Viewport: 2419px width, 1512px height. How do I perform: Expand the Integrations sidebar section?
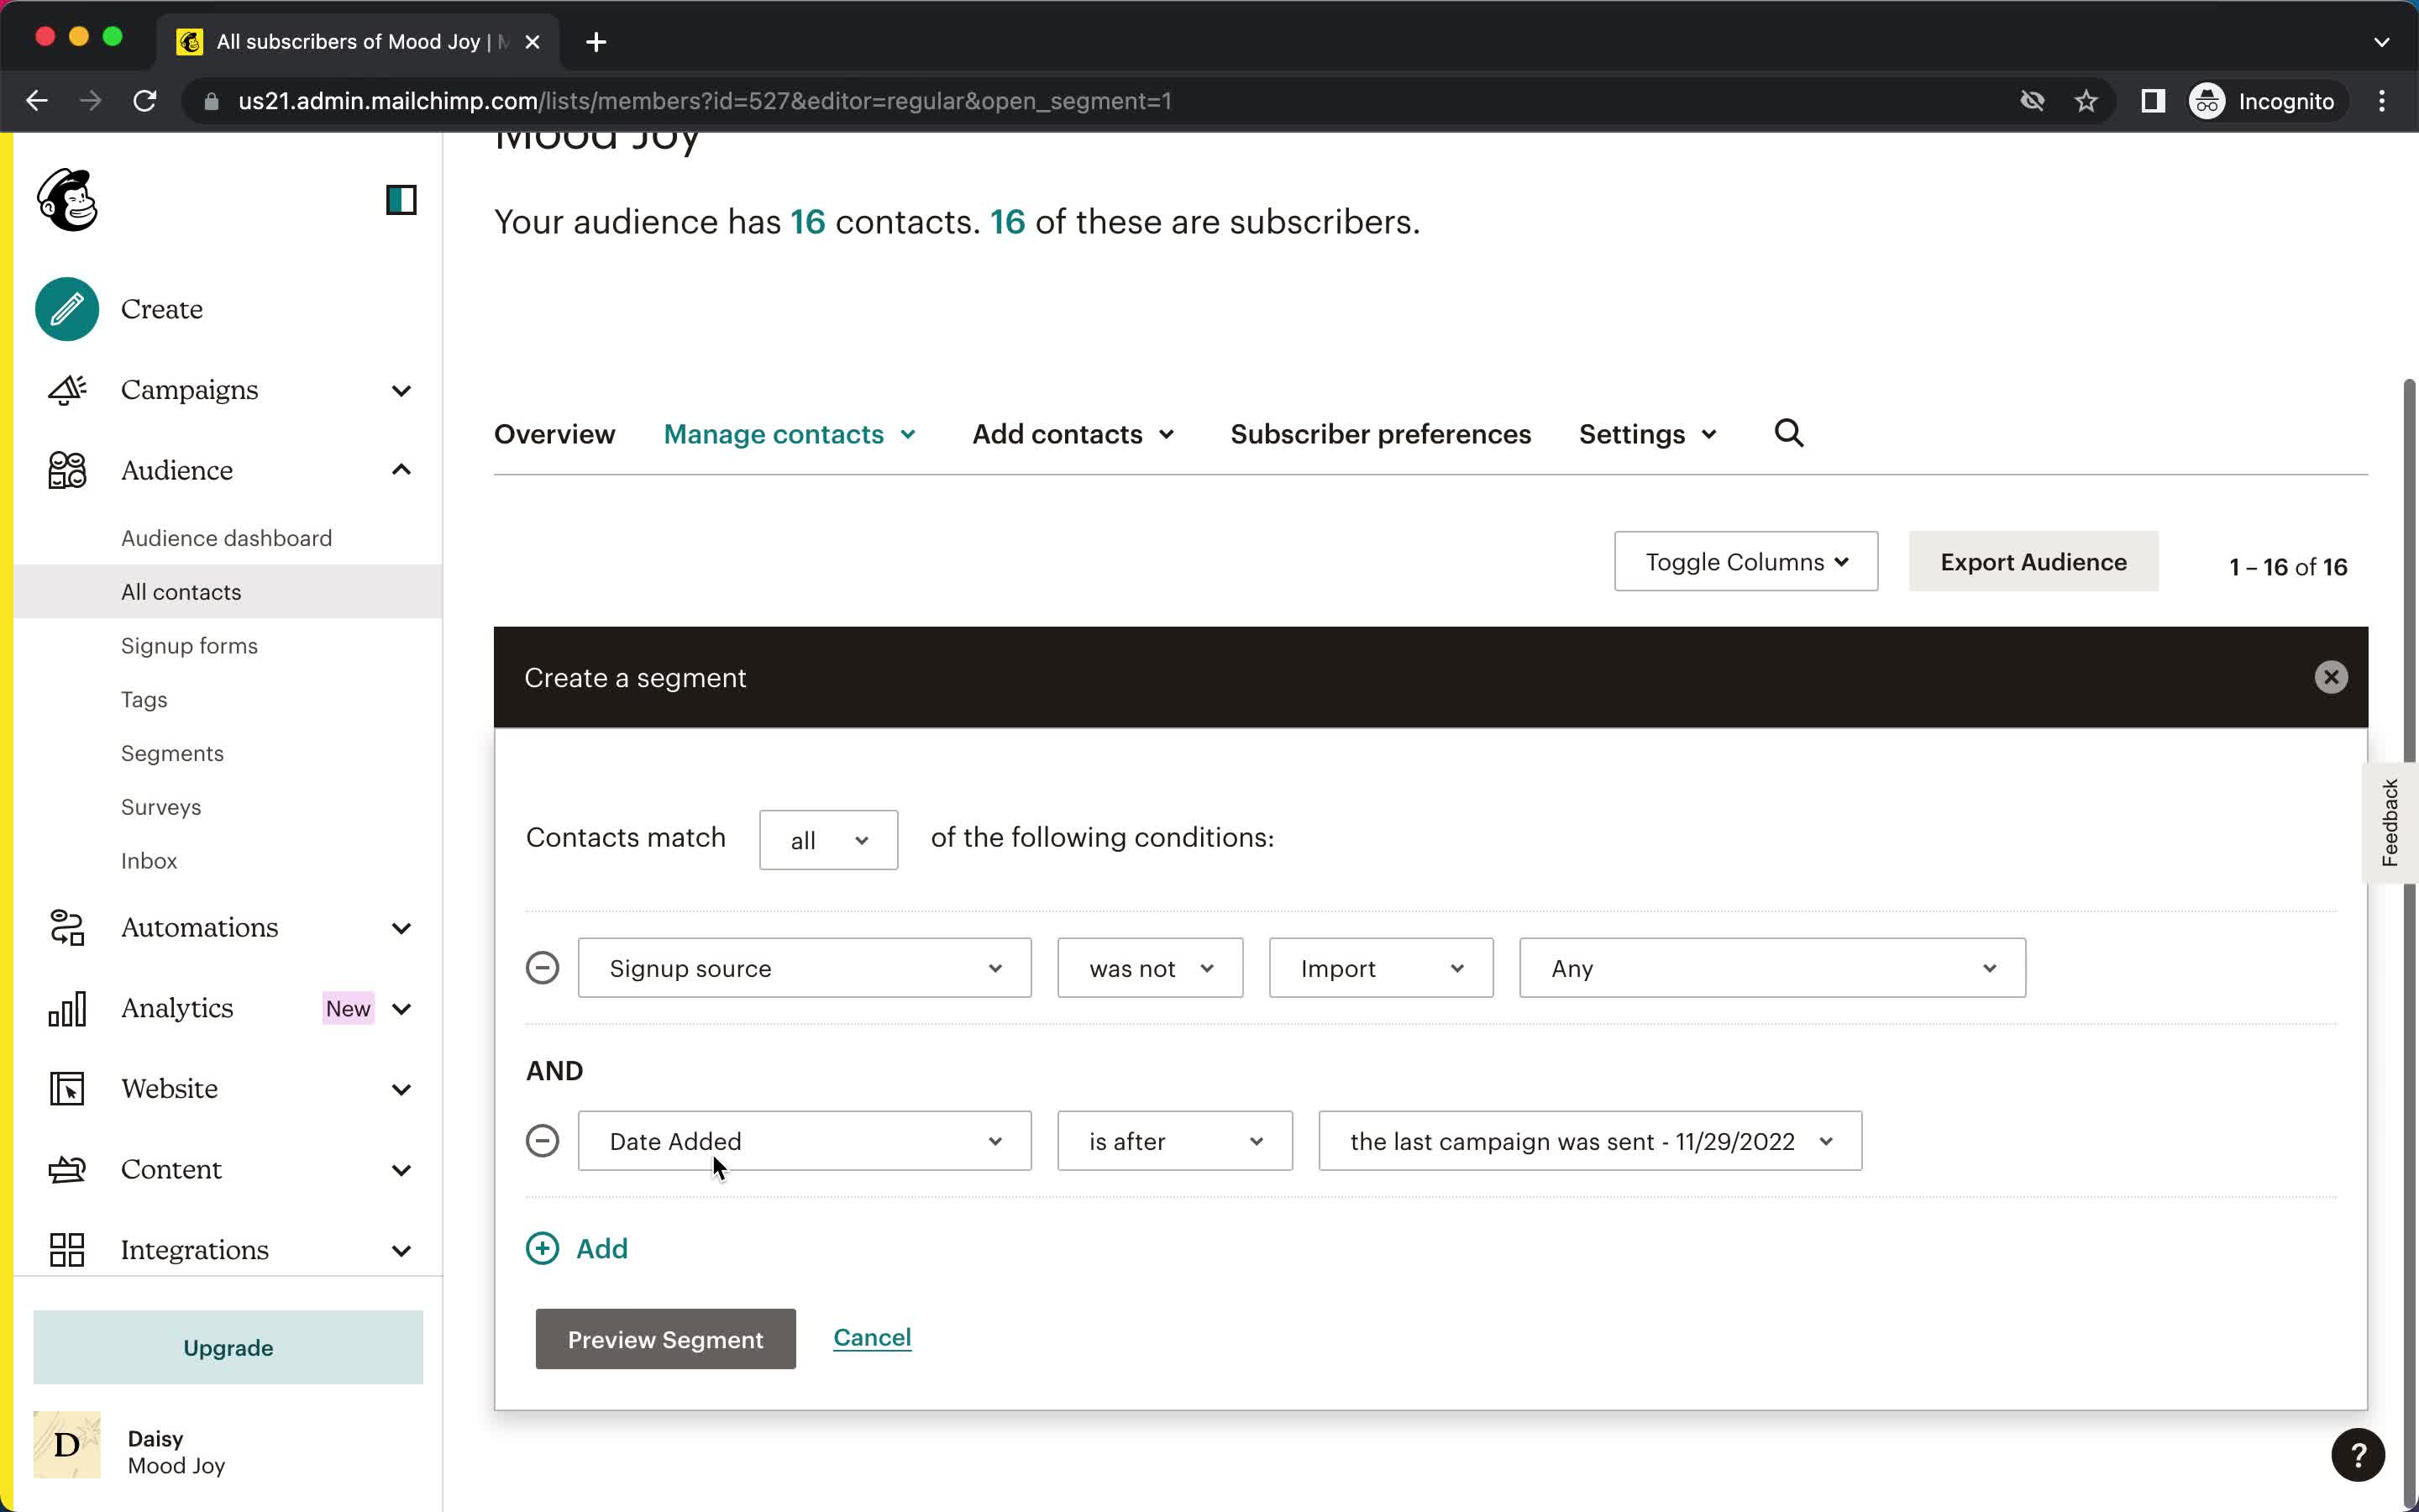point(401,1250)
